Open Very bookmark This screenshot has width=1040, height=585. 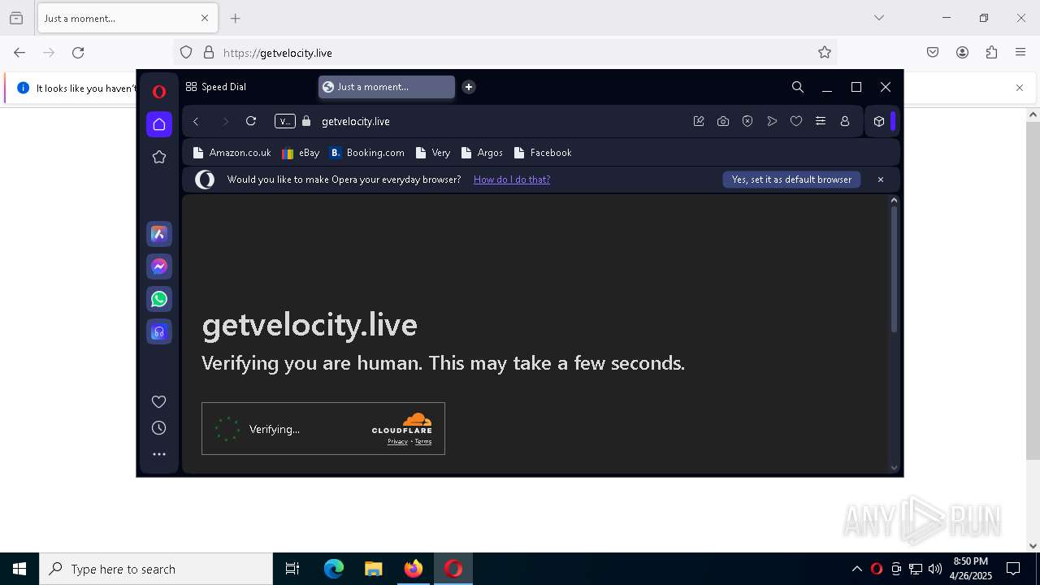point(432,153)
